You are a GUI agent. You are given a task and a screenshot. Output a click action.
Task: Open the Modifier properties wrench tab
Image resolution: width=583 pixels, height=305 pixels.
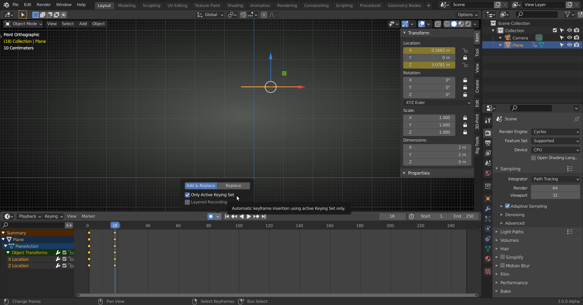[488, 209]
